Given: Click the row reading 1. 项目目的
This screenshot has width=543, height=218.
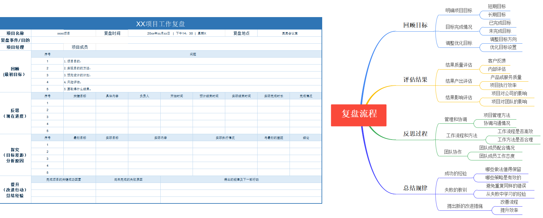Looking at the screenshot, I should pyautogui.click(x=193, y=61).
